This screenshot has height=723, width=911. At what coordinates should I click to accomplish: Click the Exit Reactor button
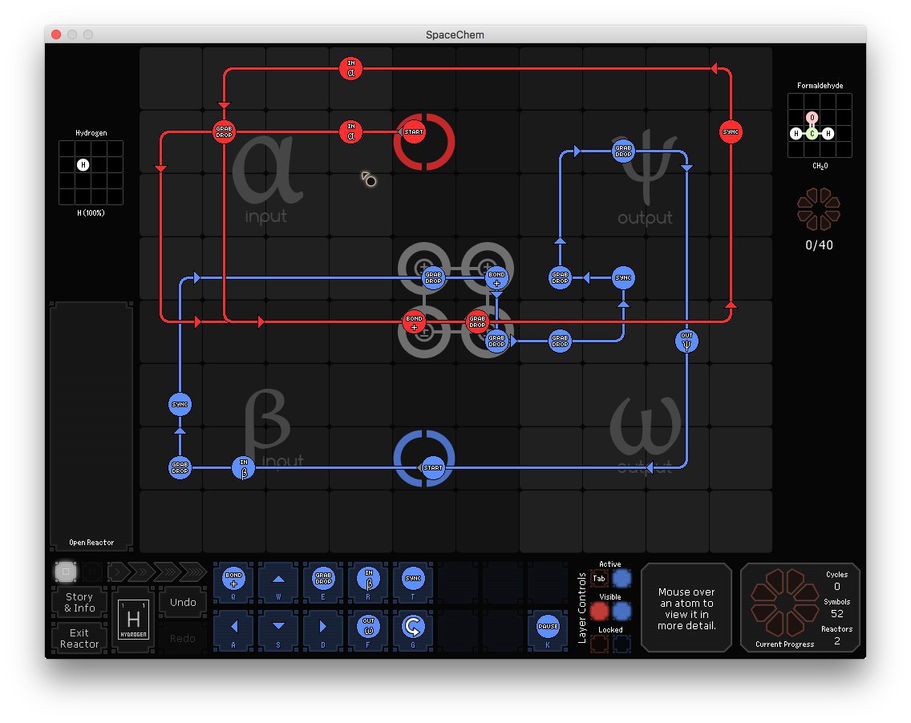(79, 638)
